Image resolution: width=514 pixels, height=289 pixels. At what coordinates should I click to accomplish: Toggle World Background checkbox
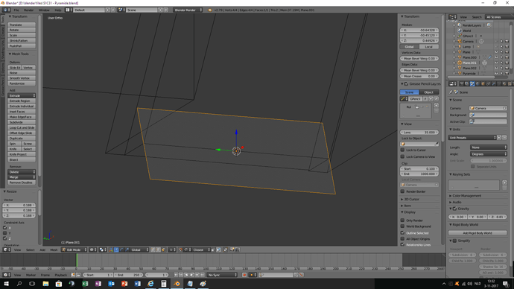pos(402,226)
